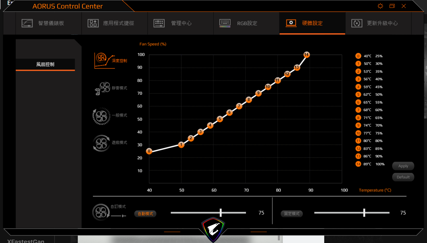Click the 自動模式 fan speed slider handle
This screenshot has width=427, height=243.
click(x=221, y=212)
